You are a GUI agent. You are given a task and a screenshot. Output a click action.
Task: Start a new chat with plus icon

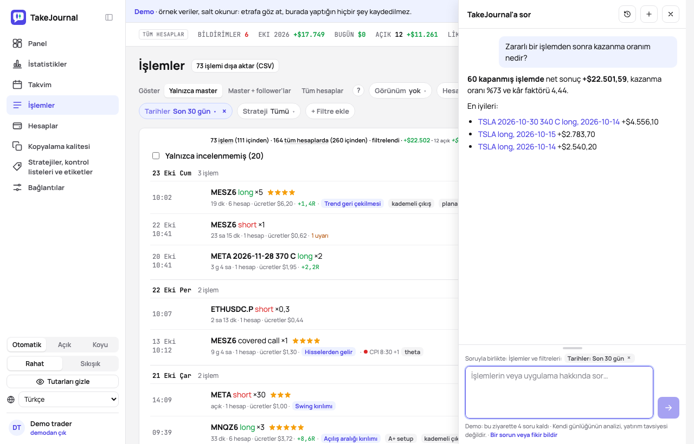click(x=649, y=14)
